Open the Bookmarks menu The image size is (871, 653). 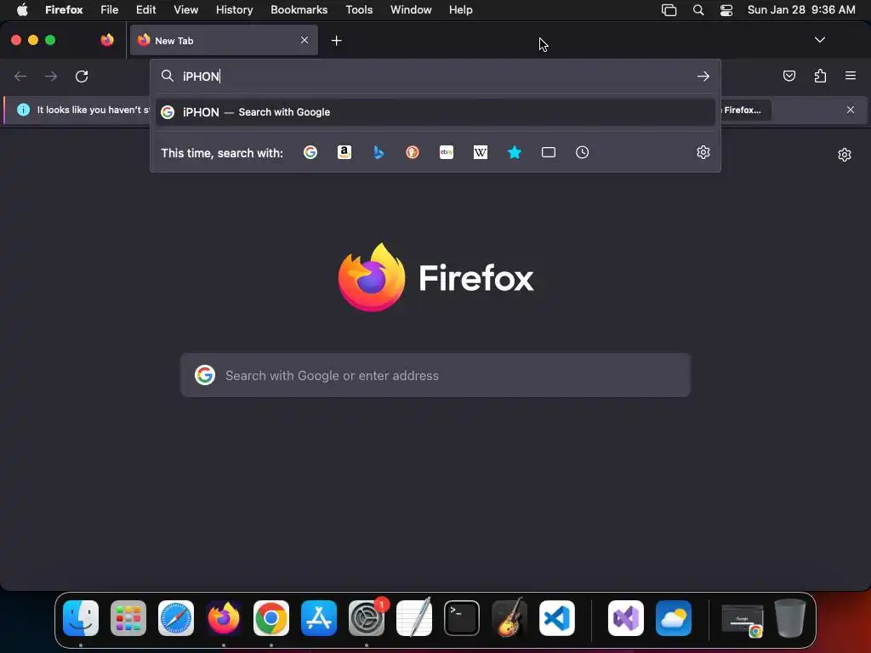pyautogui.click(x=299, y=9)
